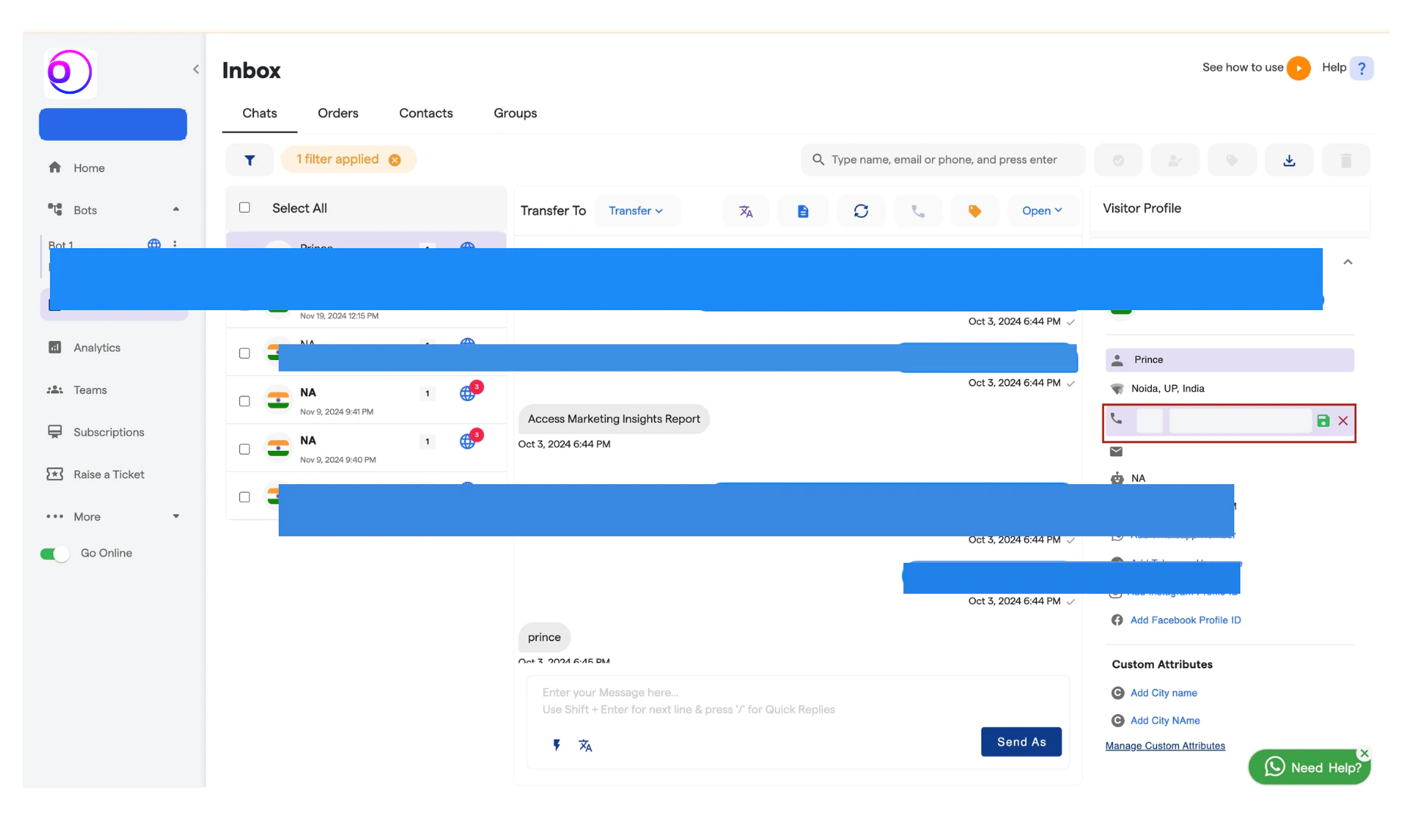Click the phone number input field
This screenshot has width=1413, height=817.
pos(1240,421)
